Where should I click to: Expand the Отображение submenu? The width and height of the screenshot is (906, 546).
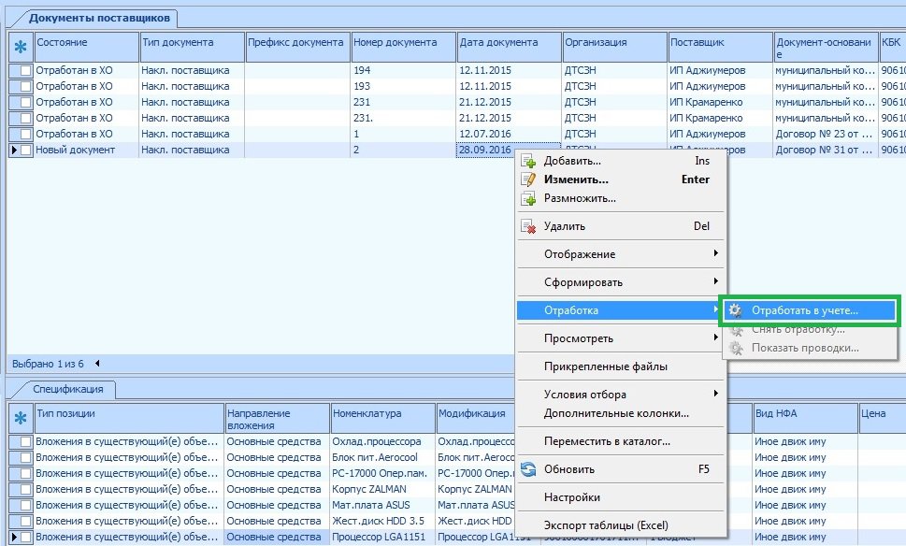(621, 254)
